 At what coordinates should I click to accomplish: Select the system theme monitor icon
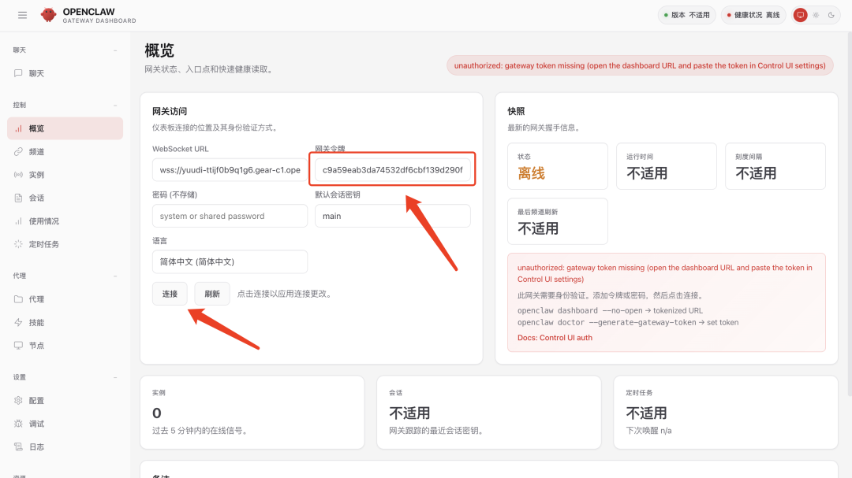pyautogui.click(x=801, y=15)
